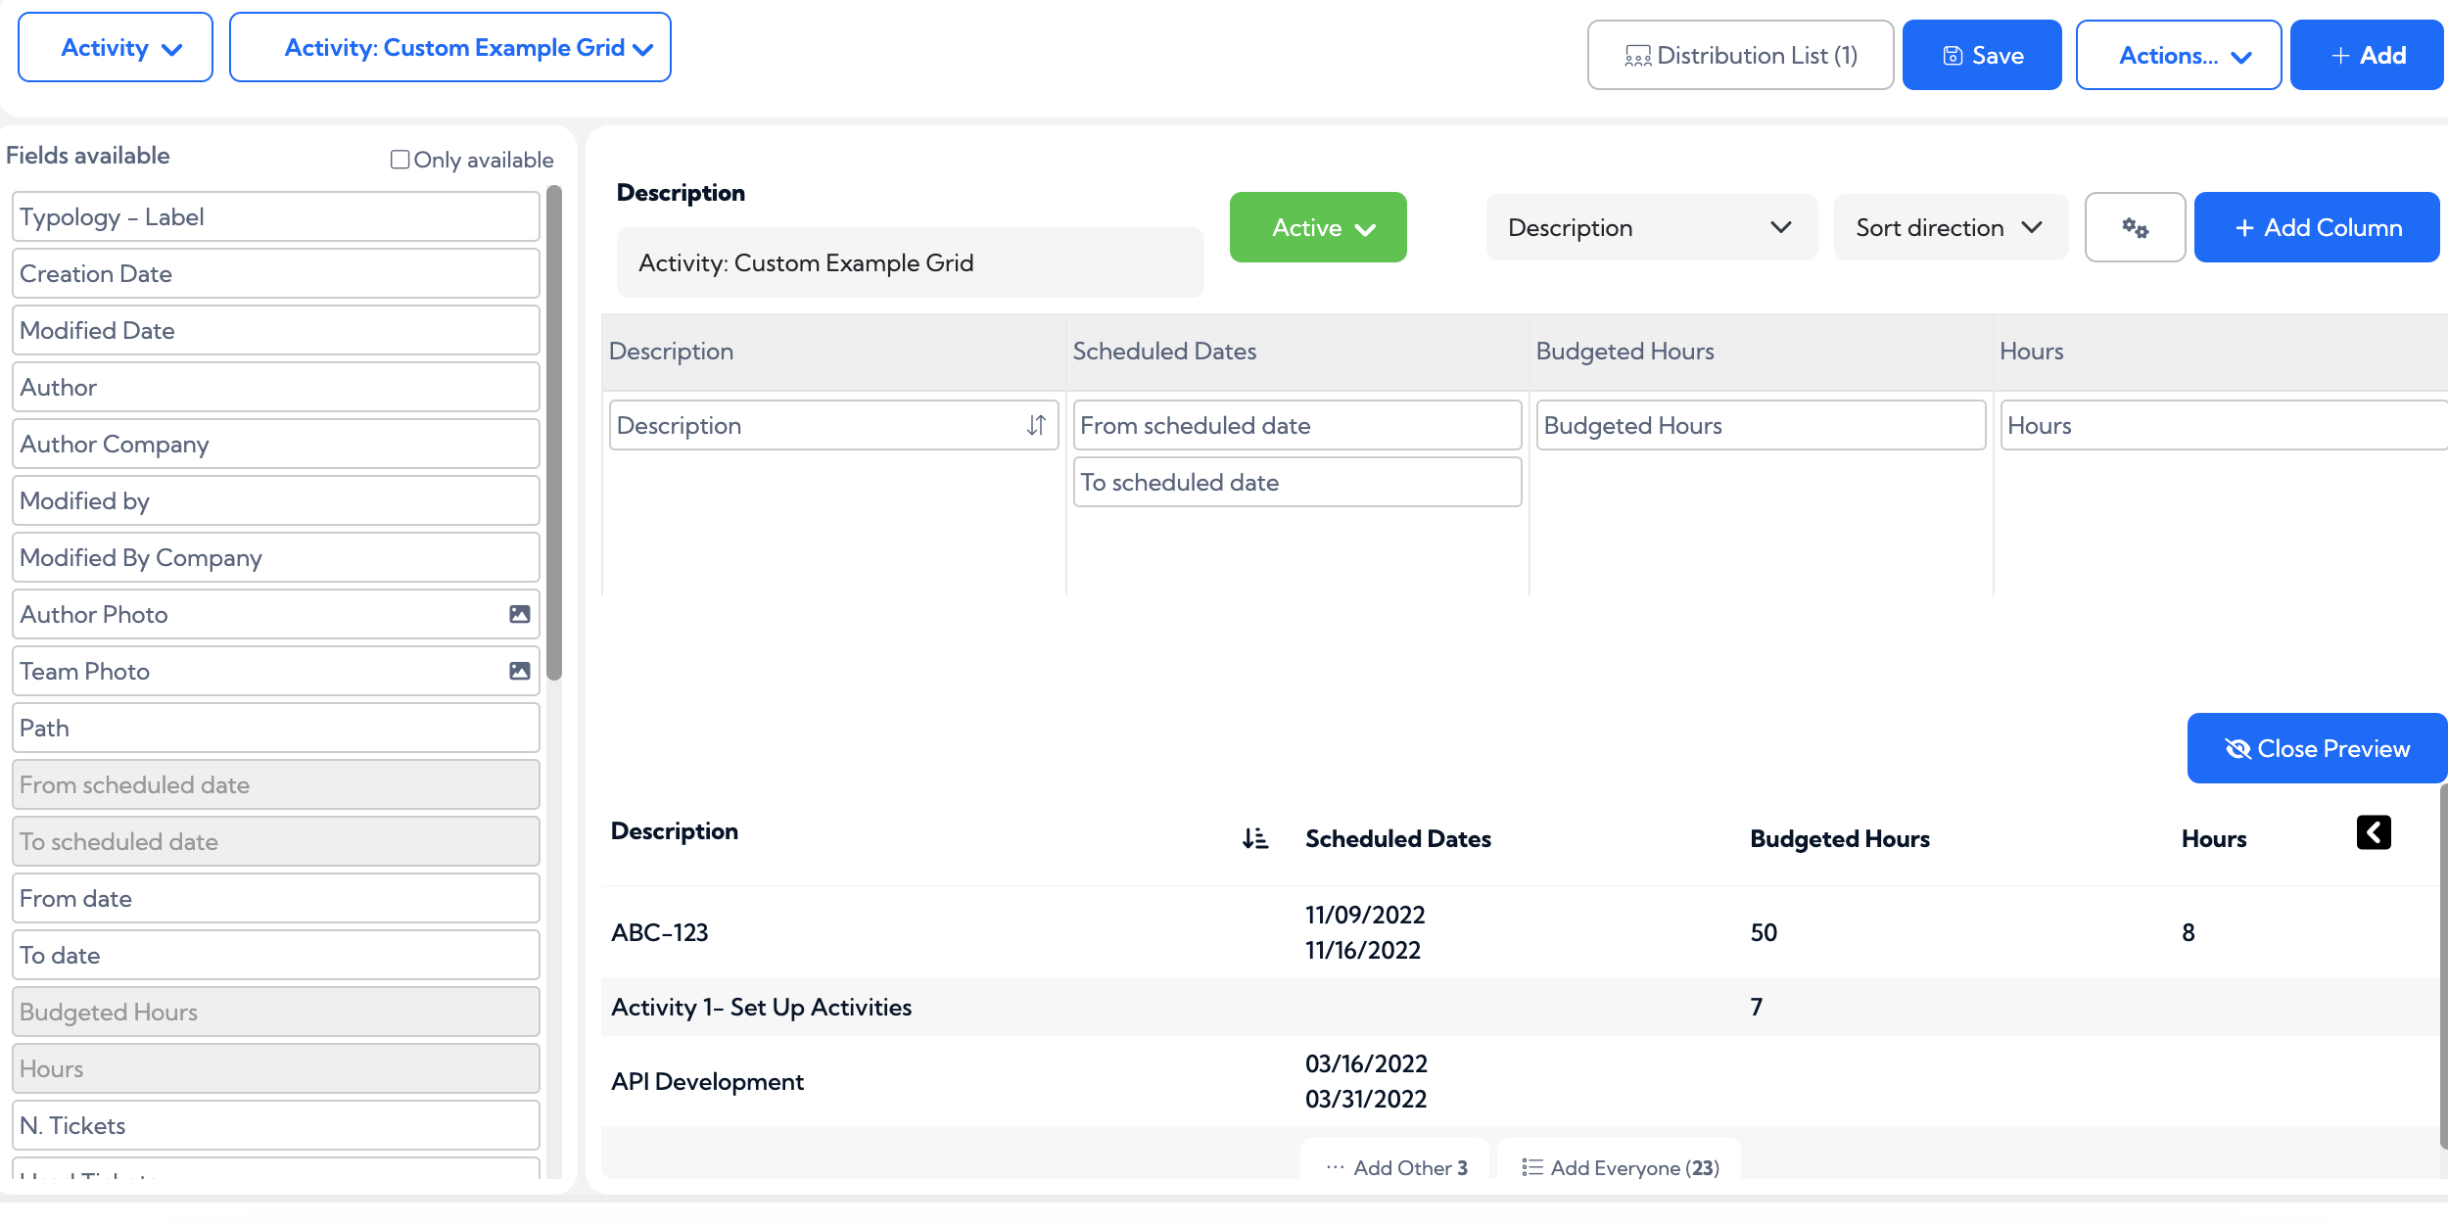Image resolution: width=2448 pixels, height=1226 pixels.
Task: Click inside the From scheduled date input
Action: (x=1296, y=425)
